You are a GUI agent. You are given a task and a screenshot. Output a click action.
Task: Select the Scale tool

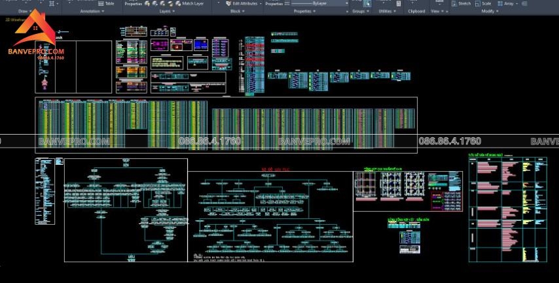tap(482, 3)
